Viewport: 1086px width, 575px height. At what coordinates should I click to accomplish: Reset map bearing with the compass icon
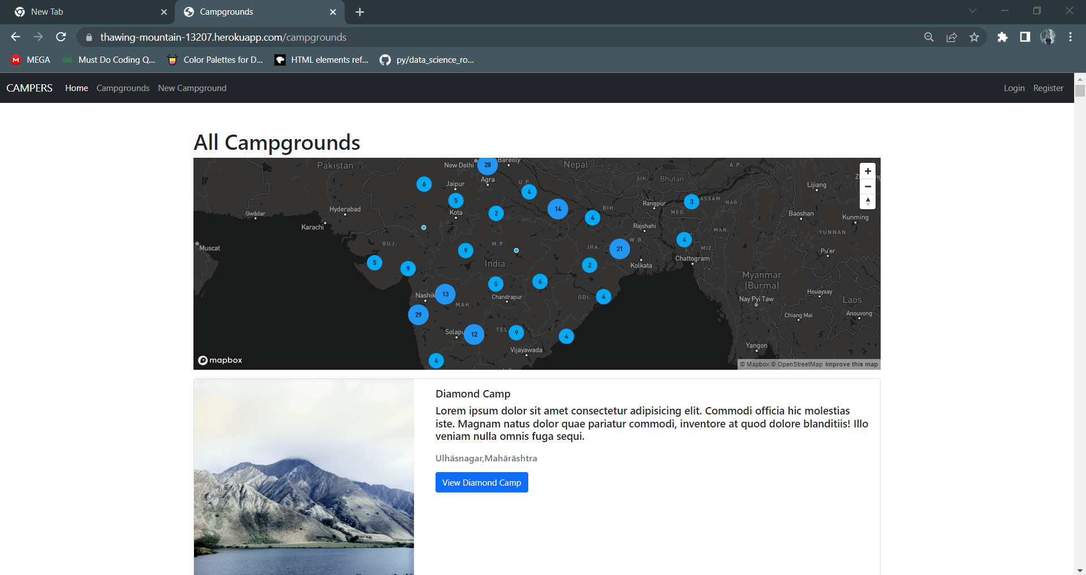(x=868, y=201)
